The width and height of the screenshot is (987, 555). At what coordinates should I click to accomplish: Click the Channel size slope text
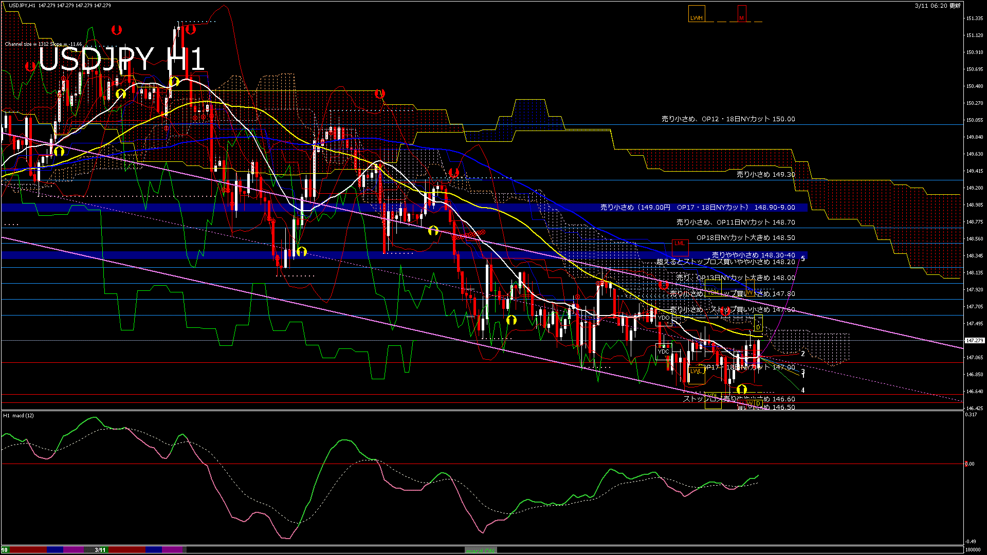pyautogui.click(x=43, y=44)
